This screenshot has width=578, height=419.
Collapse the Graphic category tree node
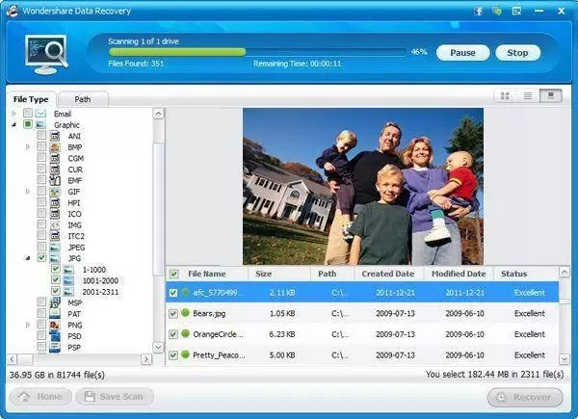(13, 124)
